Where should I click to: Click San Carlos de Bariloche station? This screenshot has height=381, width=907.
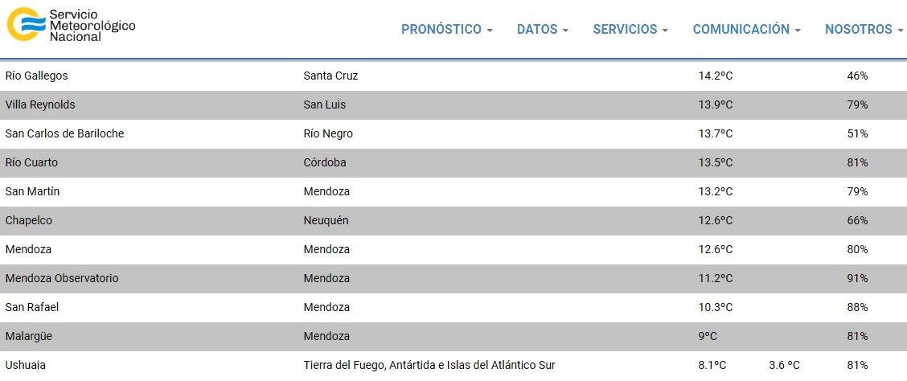click(64, 133)
